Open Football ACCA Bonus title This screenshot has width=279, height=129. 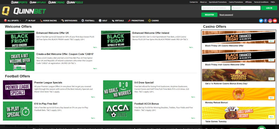click(147, 104)
